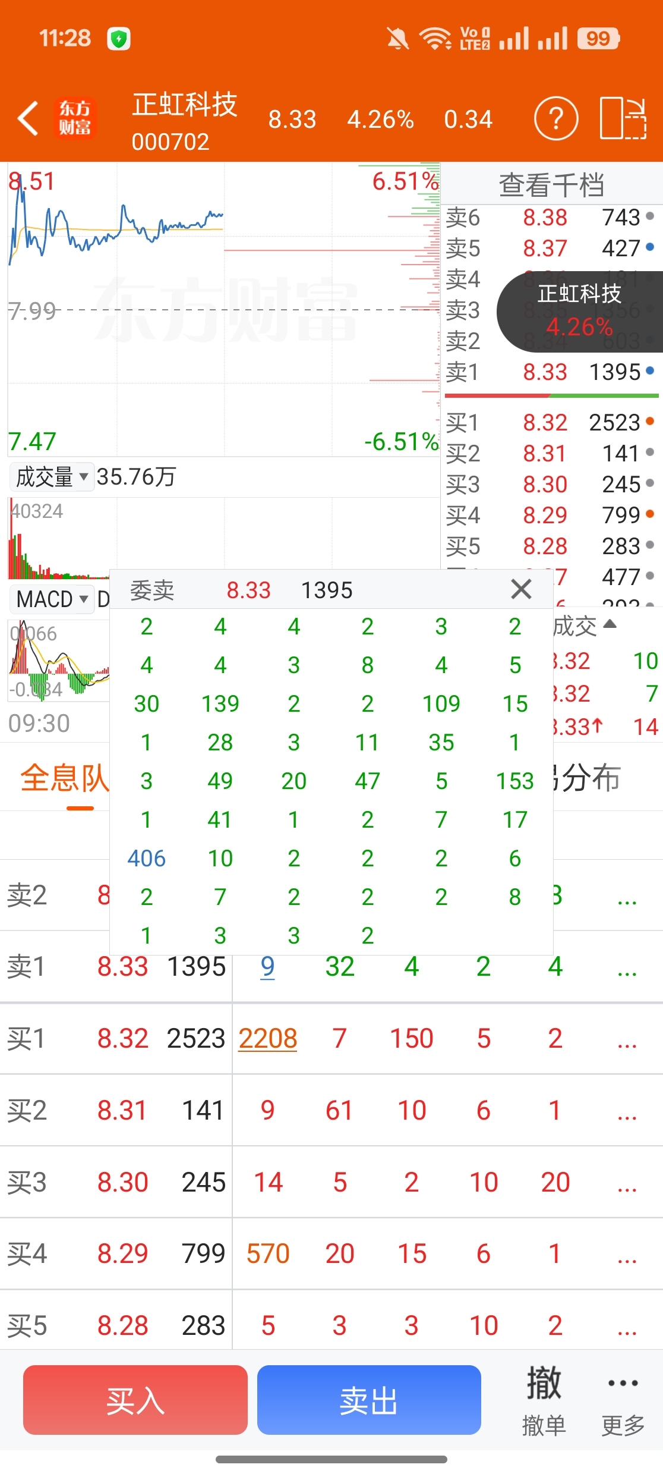Open the help question mark icon

pos(556,118)
